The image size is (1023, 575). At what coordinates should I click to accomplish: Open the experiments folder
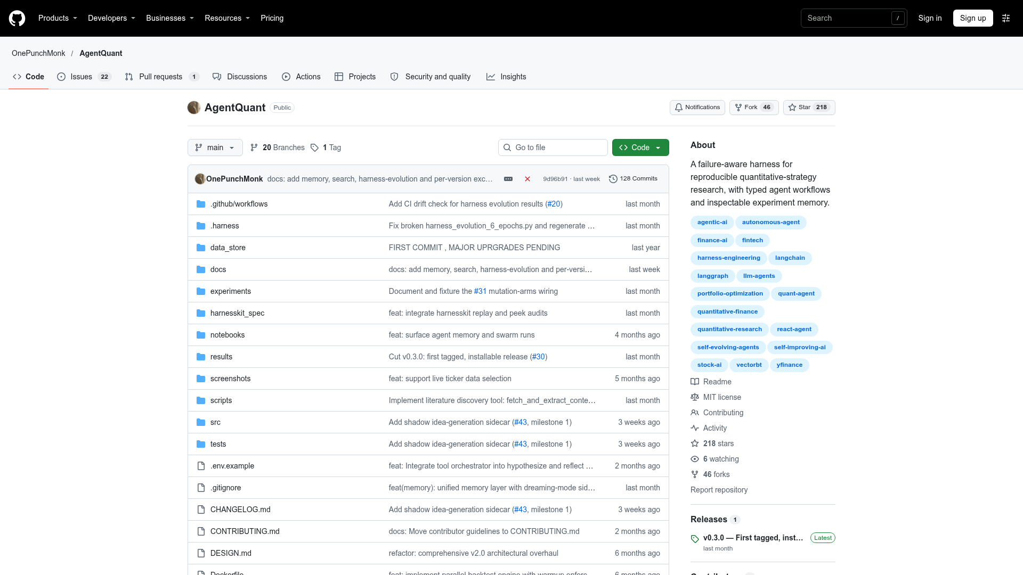(230, 291)
